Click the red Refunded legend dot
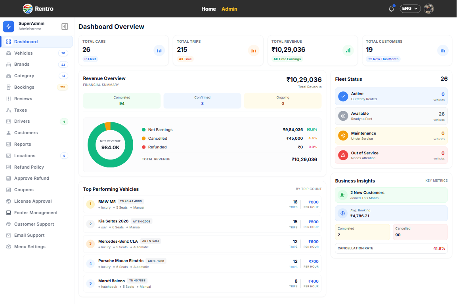Screen dimensions: 457x304 point(144,147)
